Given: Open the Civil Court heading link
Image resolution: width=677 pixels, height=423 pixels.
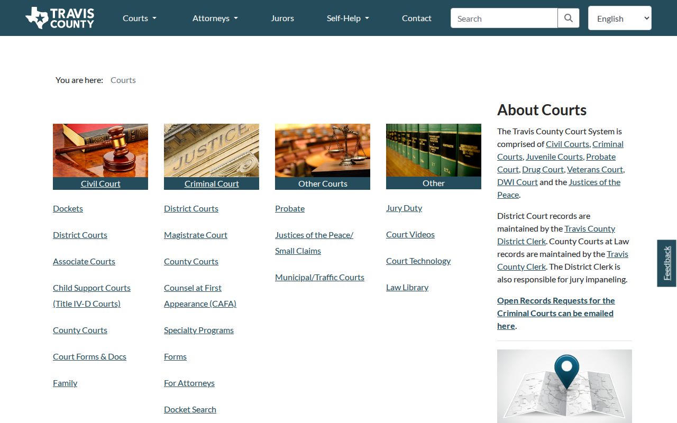Looking at the screenshot, I should click(x=100, y=183).
